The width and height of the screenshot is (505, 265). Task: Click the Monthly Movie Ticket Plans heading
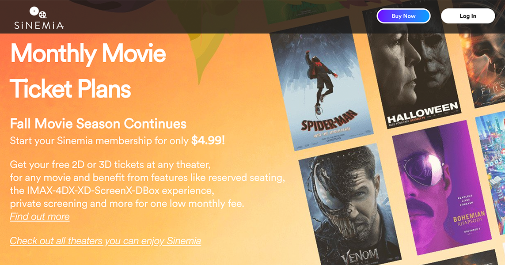(87, 72)
